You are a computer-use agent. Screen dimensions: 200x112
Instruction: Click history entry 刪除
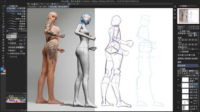coord(187,62)
